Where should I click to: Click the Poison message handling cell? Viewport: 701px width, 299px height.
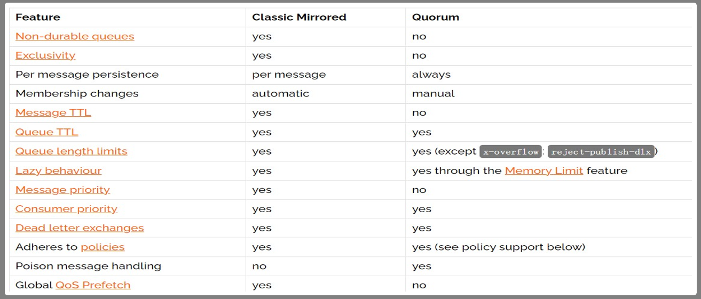(88, 266)
